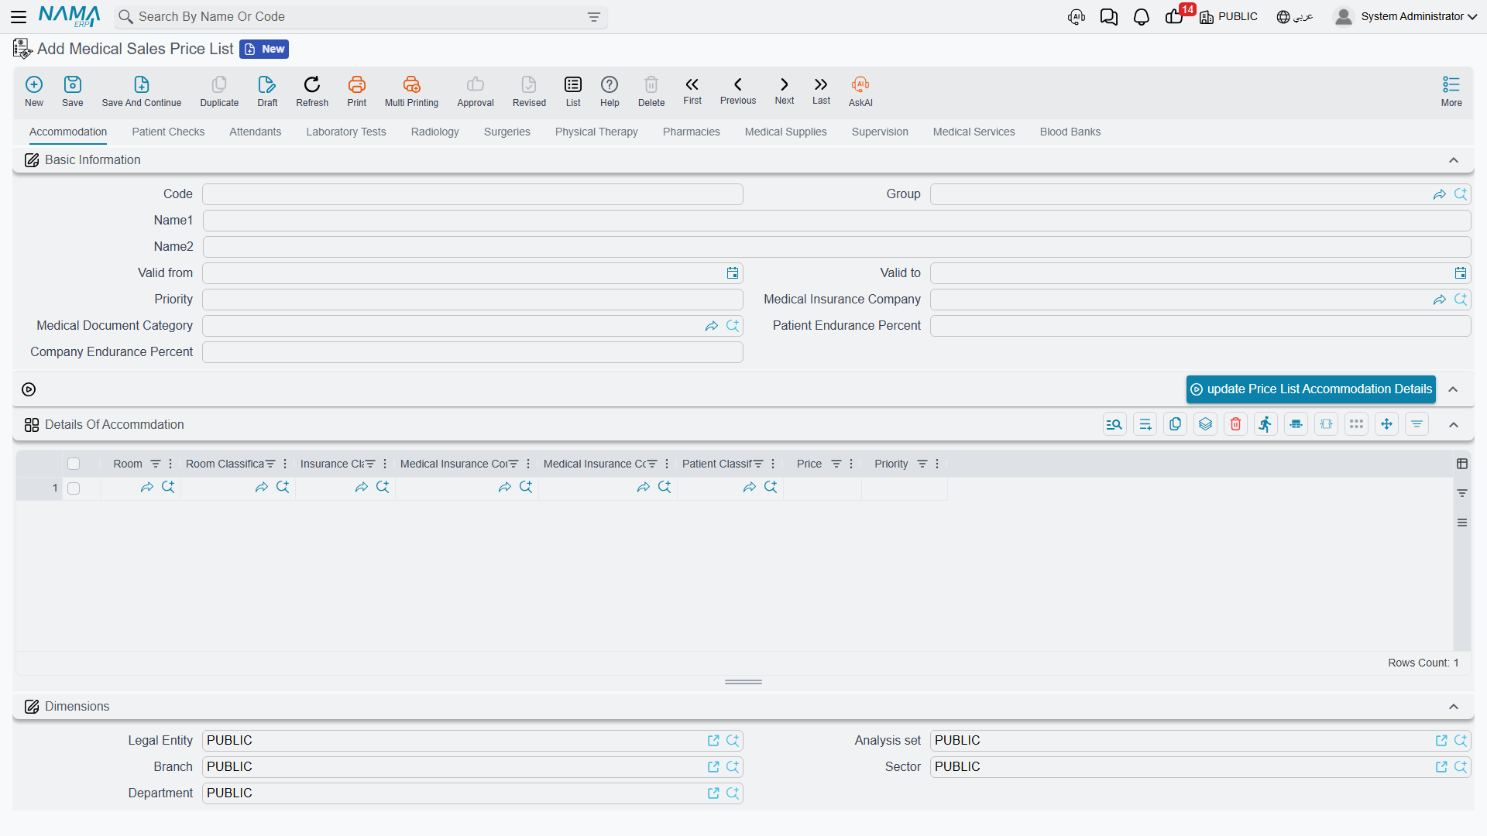The width and height of the screenshot is (1487, 836).
Task: Open the hamburger main menu
Action: tap(19, 16)
